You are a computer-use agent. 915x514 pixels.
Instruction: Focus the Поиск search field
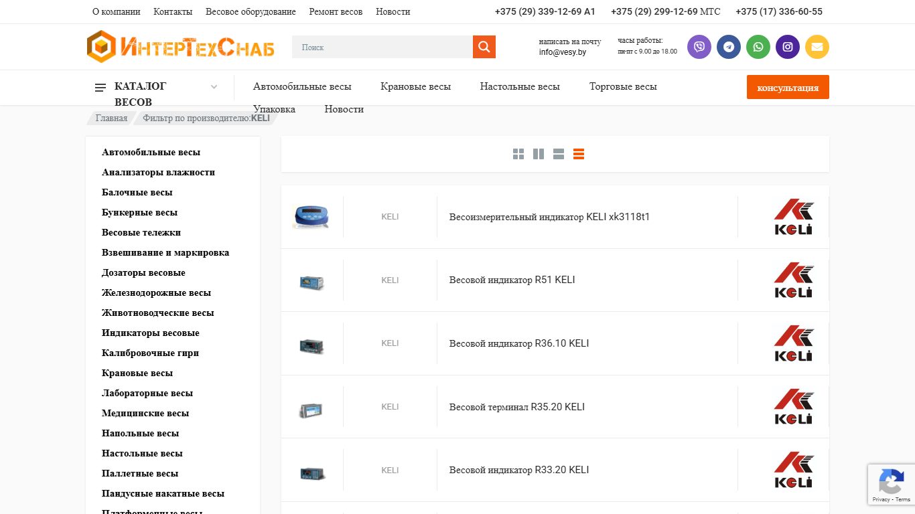[382, 47]
